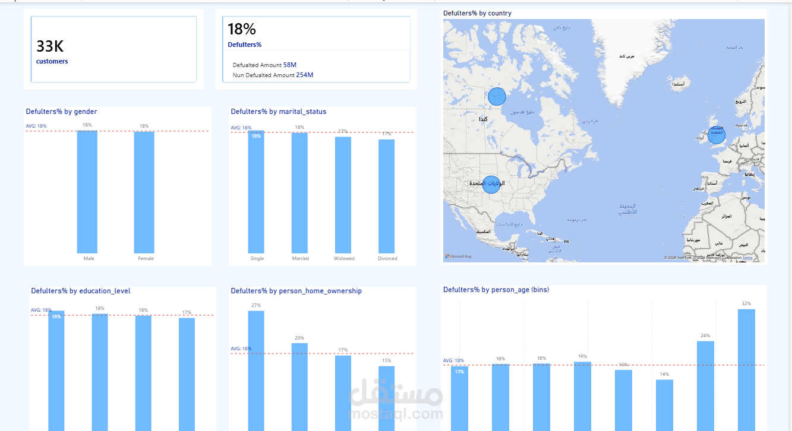This screenshot has width=792, height=431.
Task: Select the United States bubble on the map
Action: (491, 185)
